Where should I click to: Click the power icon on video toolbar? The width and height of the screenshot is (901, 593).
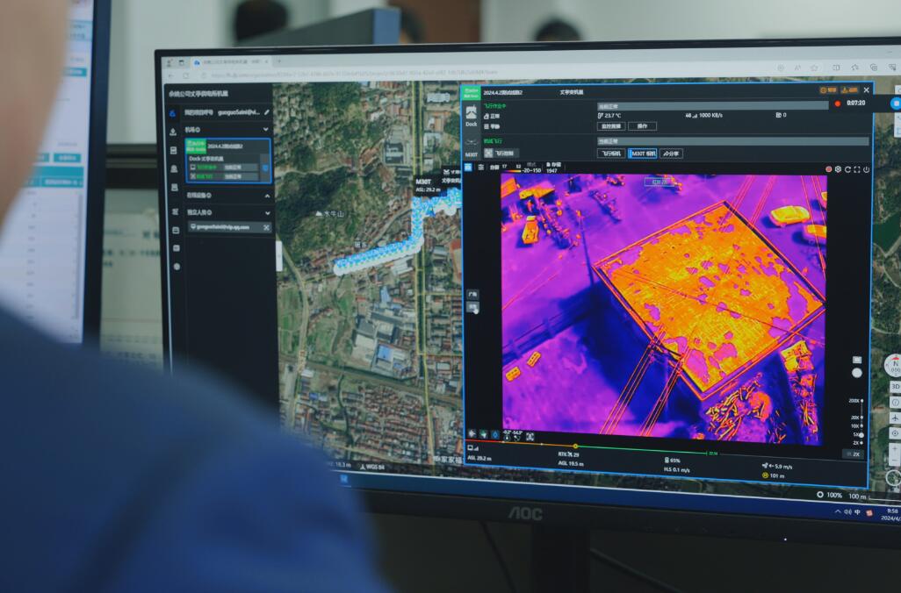point(866,169)
